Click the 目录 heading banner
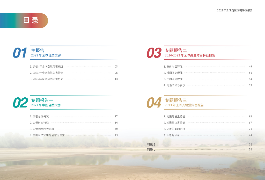Image resolution: width=265 pixels, height=180 pixels. [x=24, y=20]
